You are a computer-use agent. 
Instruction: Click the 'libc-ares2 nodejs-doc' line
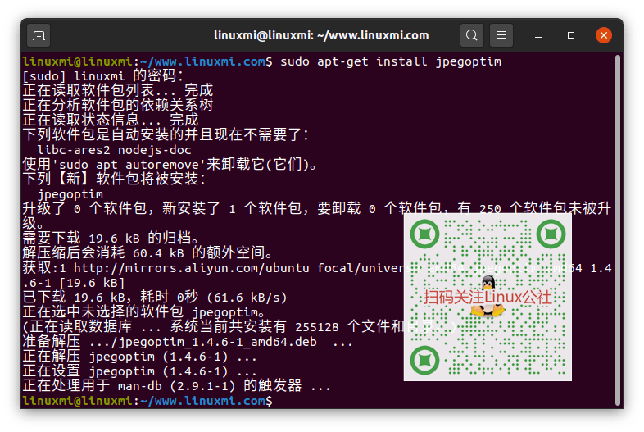[x=114, y=150]
